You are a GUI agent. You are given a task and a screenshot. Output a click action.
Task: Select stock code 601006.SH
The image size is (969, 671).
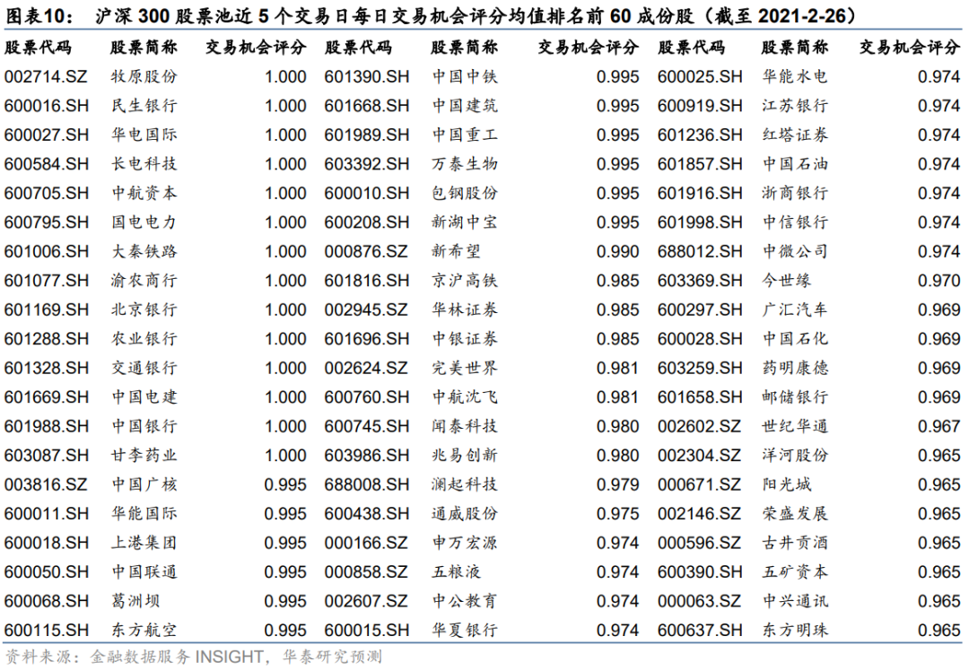pos(47,251)
